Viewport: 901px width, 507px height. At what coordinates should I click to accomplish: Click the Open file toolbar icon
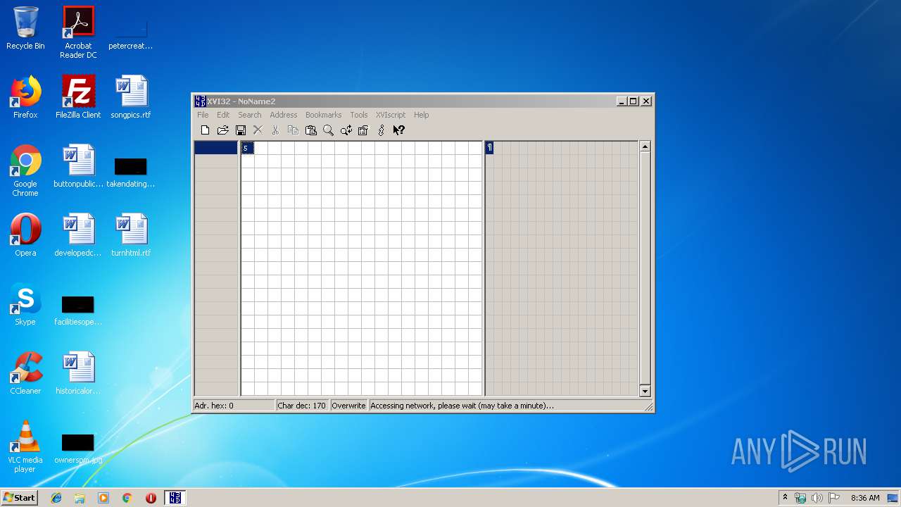tap(222, 130)
